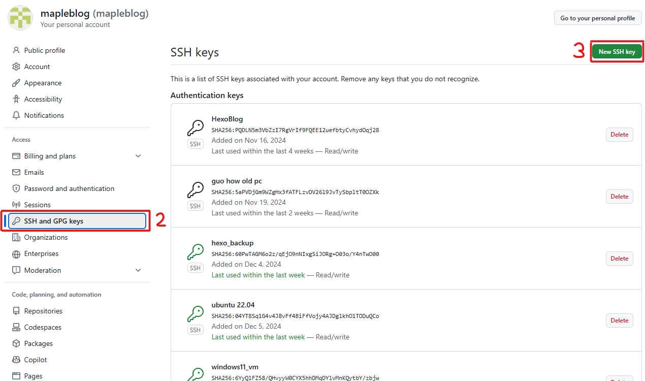This screenshot has height=381, width=645.
Task: Go to Public profile settings
Action: (x=45, y=50)
